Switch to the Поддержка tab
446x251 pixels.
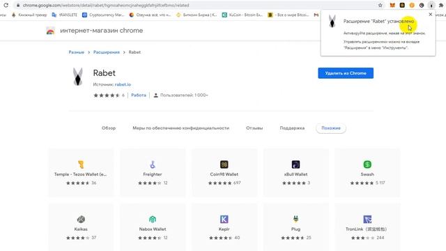coord(292,128)
